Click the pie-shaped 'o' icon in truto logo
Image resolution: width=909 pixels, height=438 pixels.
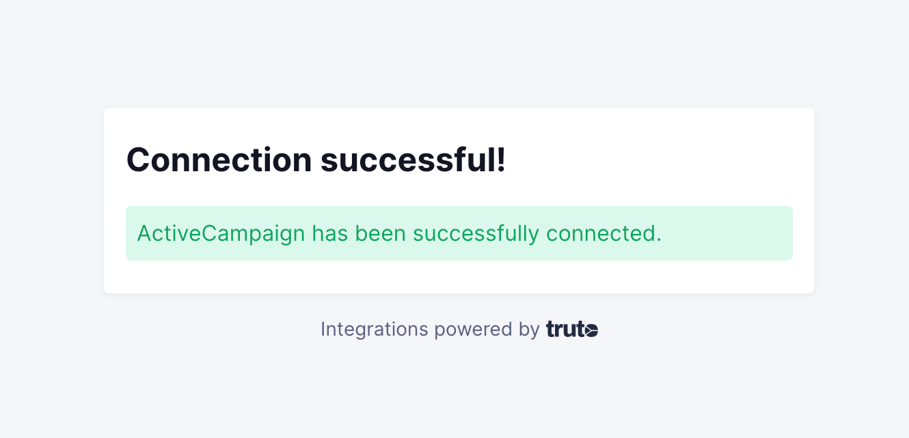[x=592, y=331]
